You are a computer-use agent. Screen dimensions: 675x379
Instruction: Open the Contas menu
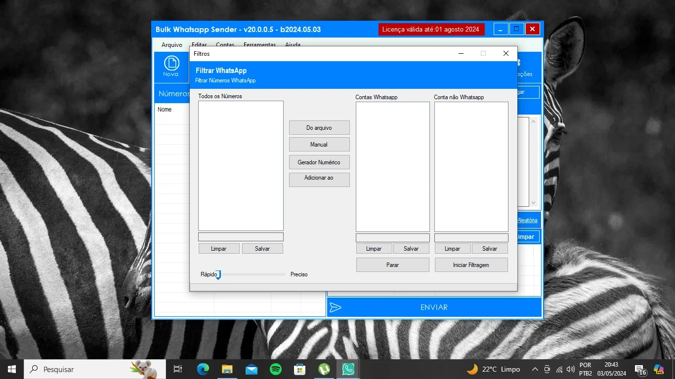click(225, 45)
